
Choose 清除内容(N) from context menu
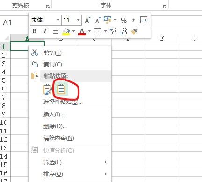point(70,138)
